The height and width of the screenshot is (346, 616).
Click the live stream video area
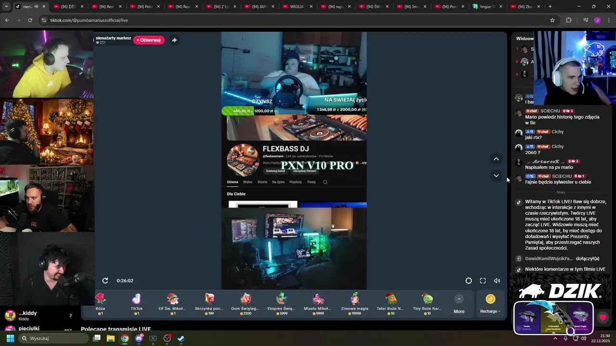point(294,161)
